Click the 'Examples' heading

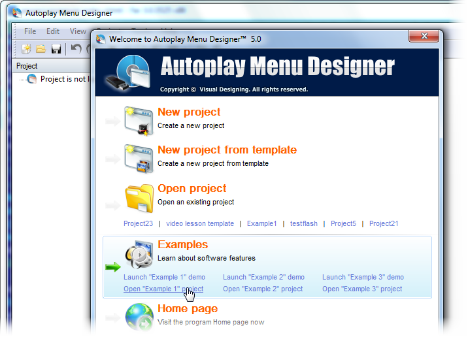(x=182, y=244)
